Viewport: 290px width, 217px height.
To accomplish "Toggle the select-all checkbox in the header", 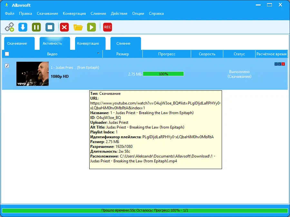I will tap(6, 54).
